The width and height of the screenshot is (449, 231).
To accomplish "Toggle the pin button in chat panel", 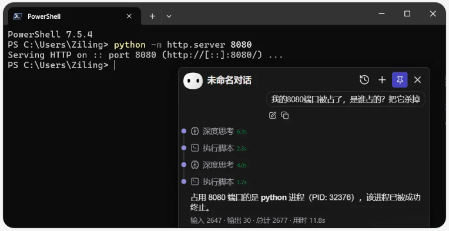I will [400, 80].
